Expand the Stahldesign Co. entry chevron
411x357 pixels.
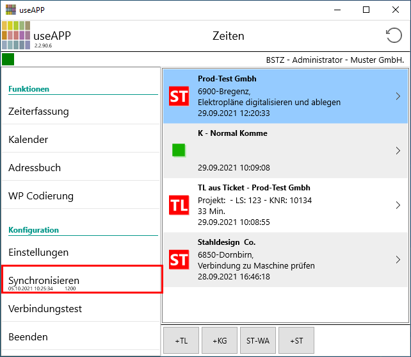[x=398, y=260]
